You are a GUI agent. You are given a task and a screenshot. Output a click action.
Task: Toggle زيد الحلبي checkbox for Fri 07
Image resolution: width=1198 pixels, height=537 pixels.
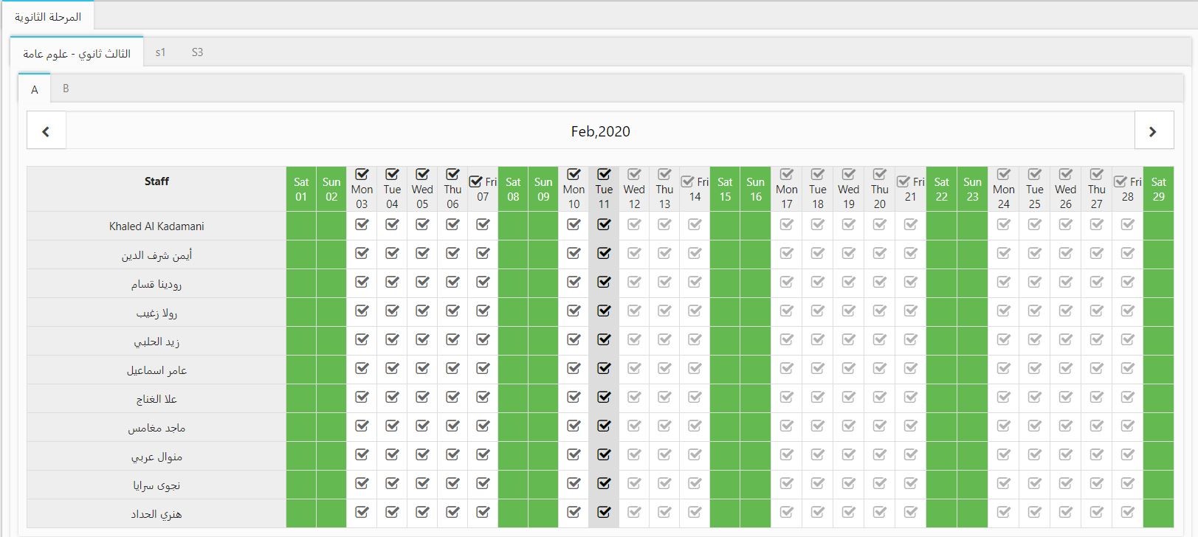(483, 340)
